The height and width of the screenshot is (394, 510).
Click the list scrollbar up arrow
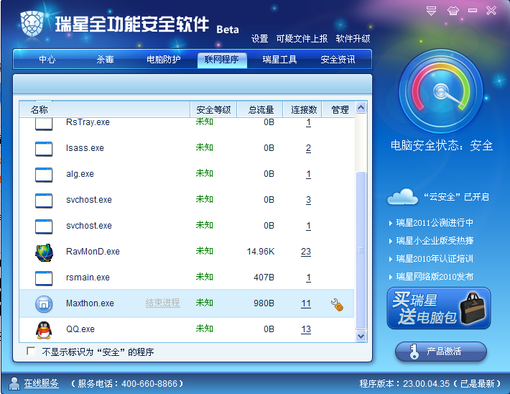(x=361, y=107)
